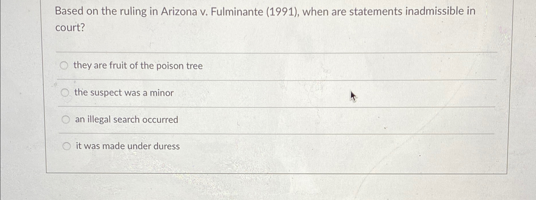Image resolution: width=536 pixels, height=200 pixels.
Task: Click the answer text 'an illegal search occurred'
Action: 126,120
